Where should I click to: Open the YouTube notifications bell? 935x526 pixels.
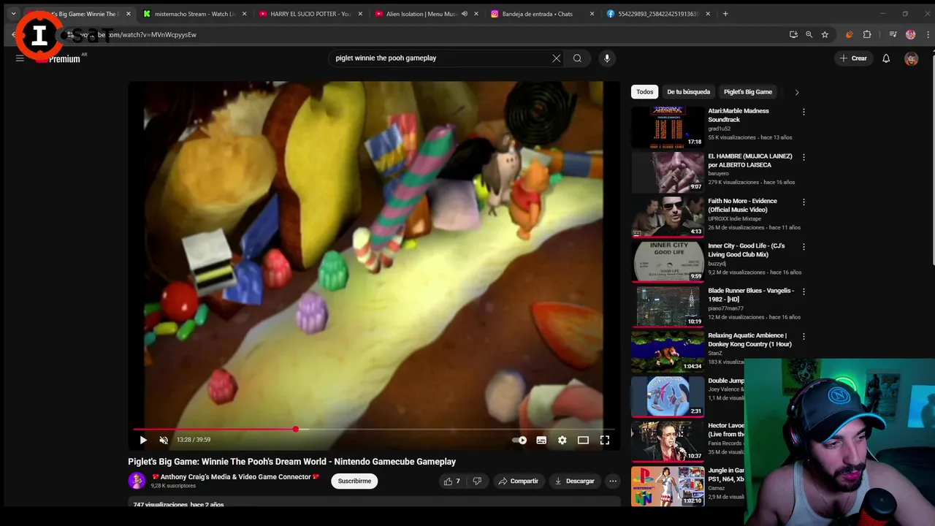click(886, 58)
